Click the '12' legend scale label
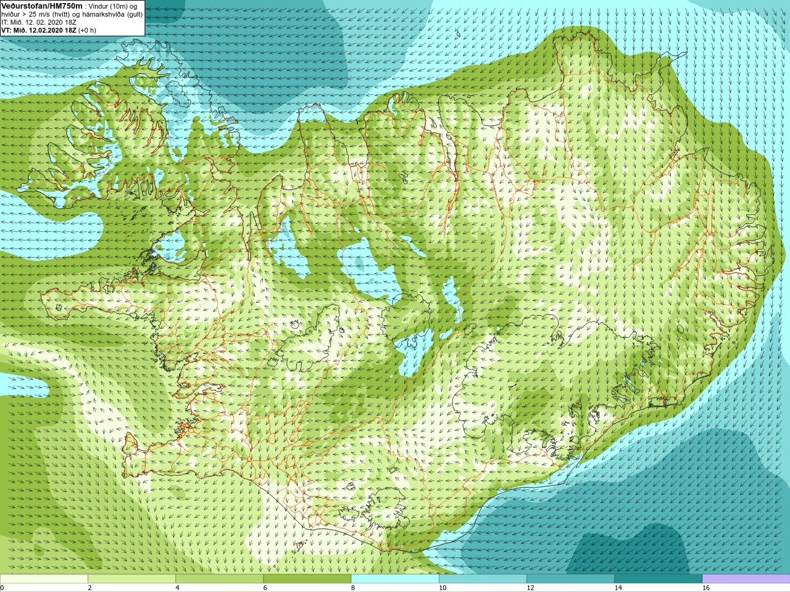This screenshot has width=790, height=592. point(531,588)
